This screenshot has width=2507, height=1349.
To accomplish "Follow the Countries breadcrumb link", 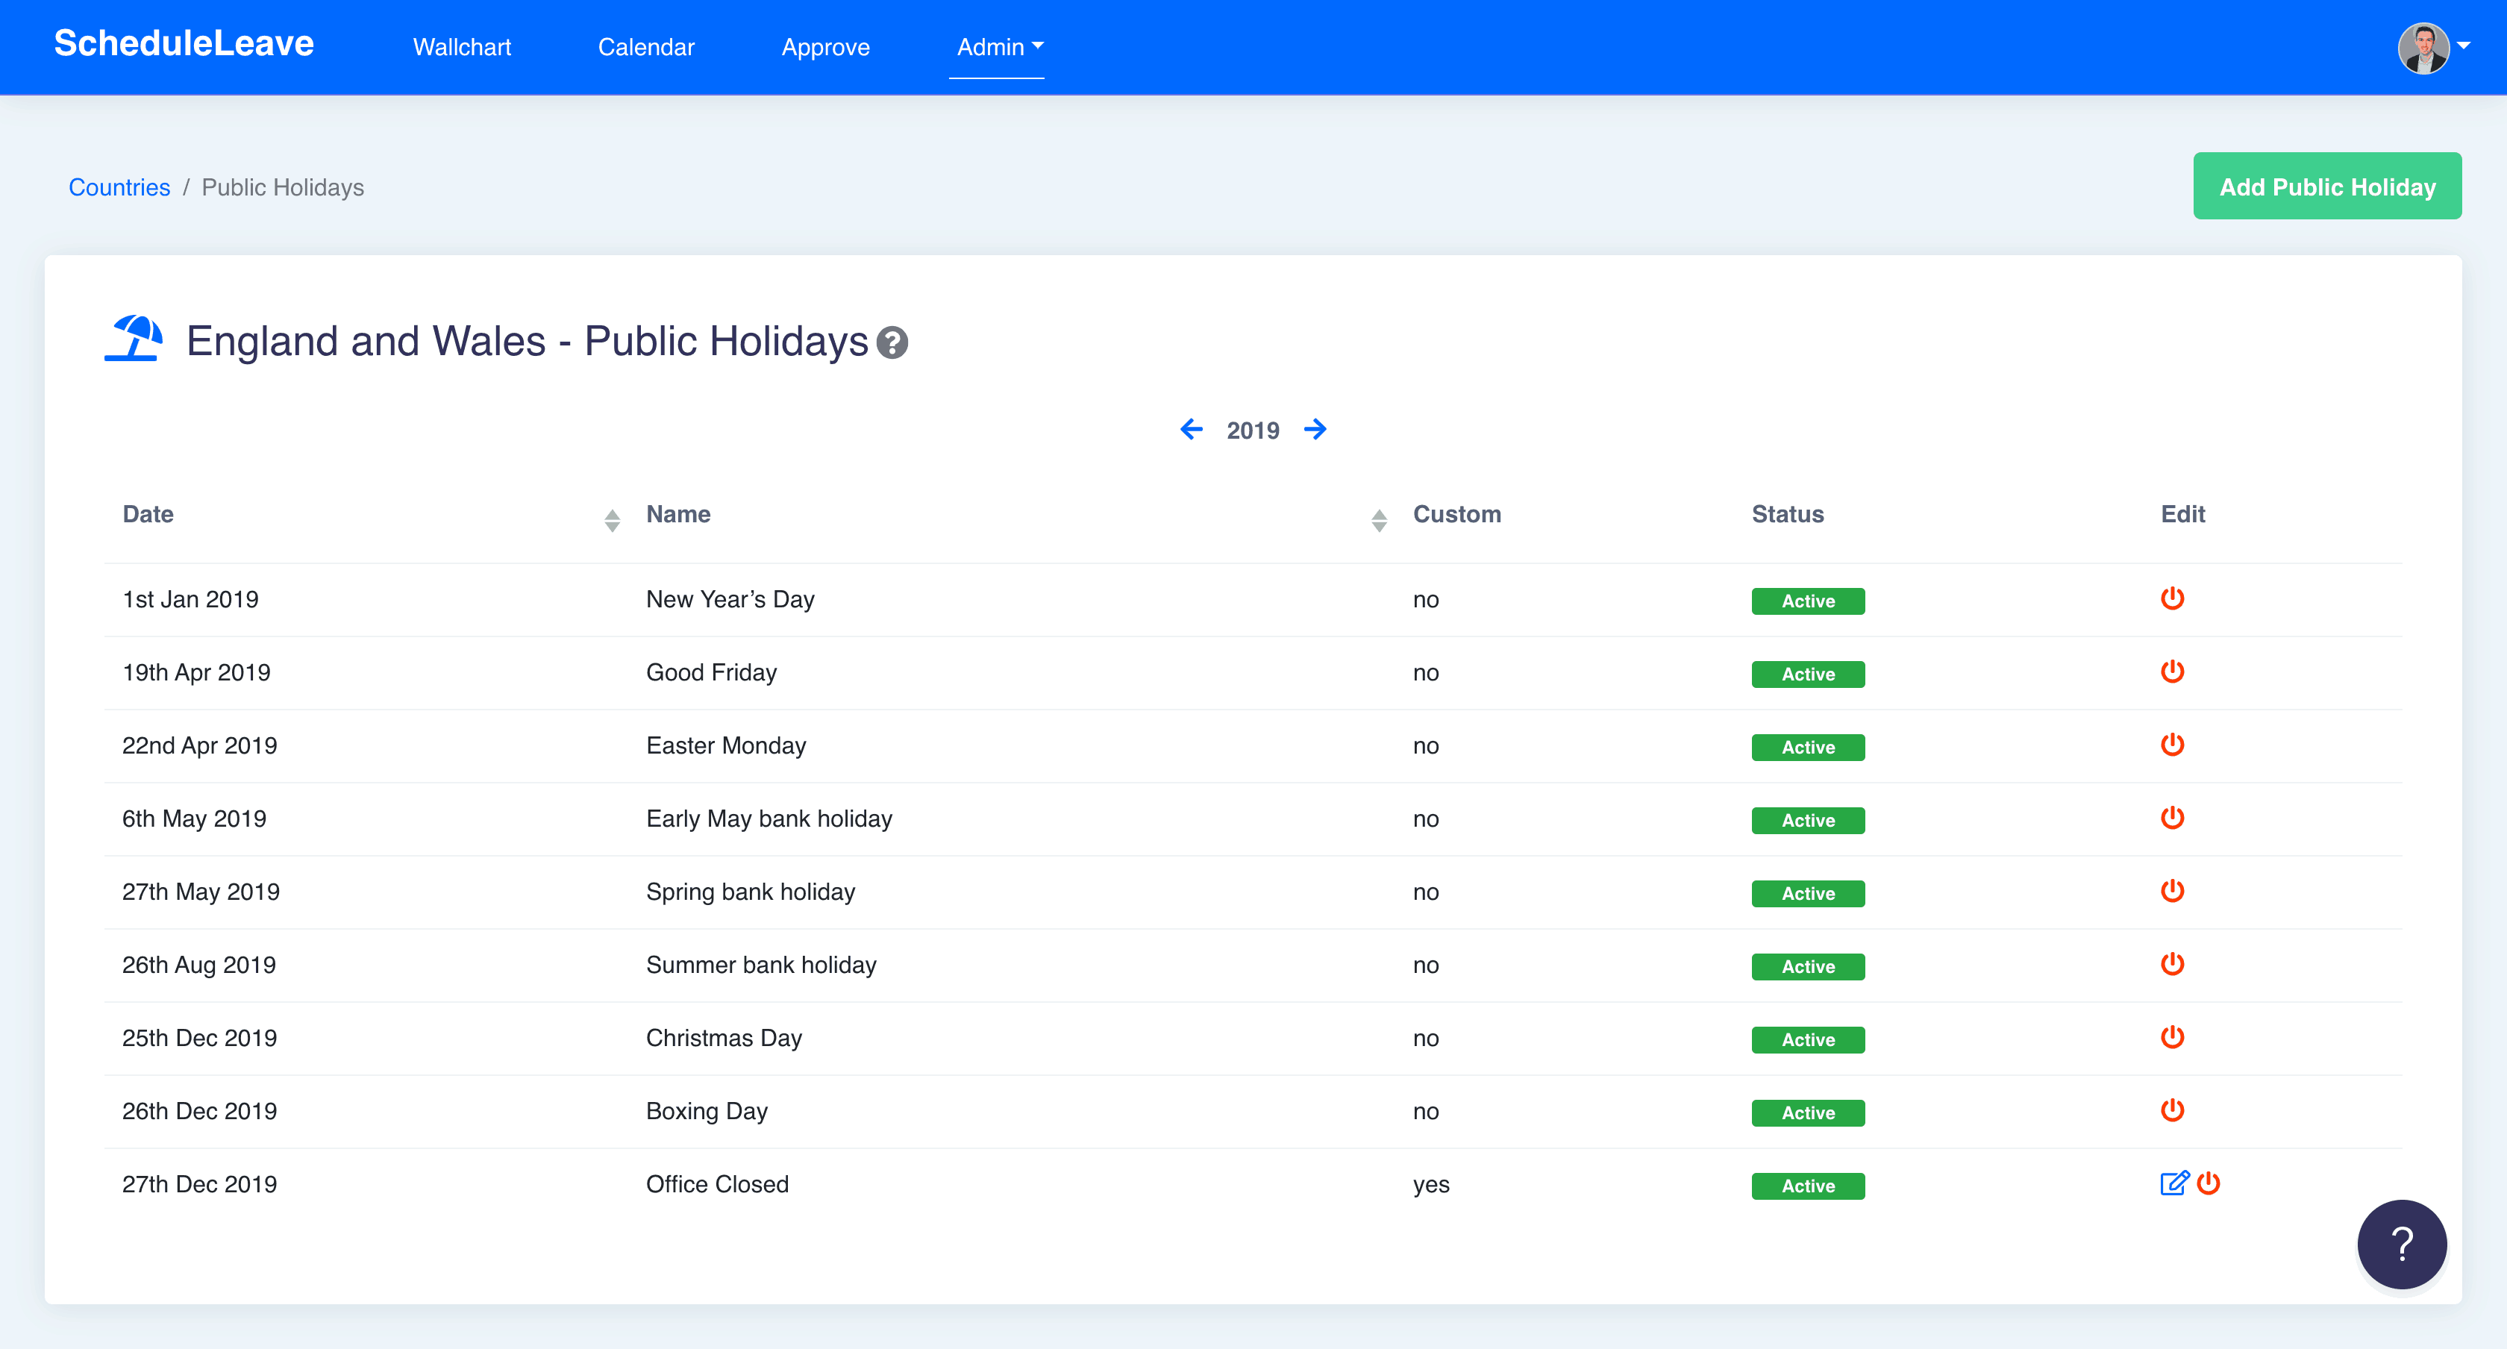I will [x=119, y=187].
